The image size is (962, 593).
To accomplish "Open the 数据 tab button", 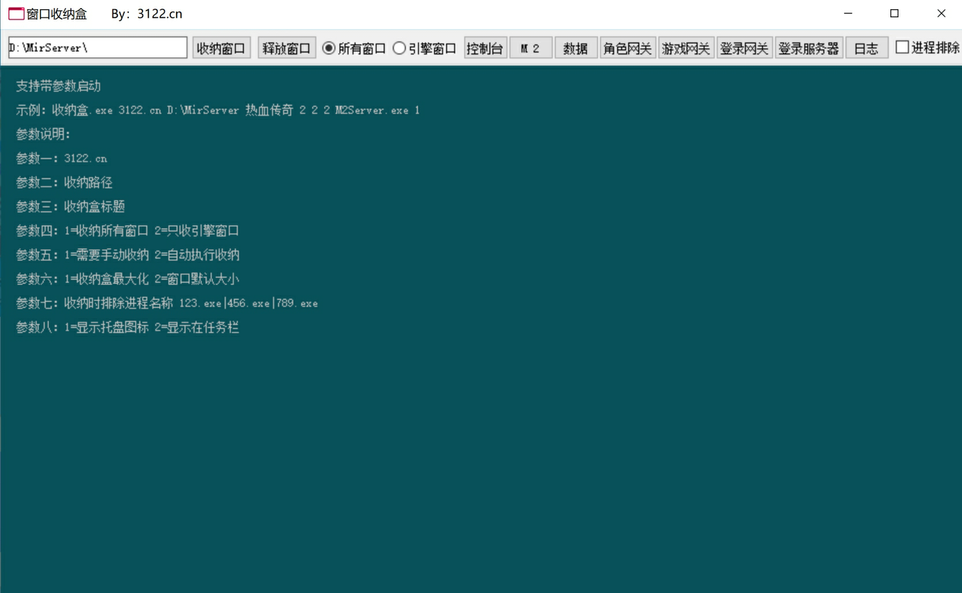I will coord(576,48).
